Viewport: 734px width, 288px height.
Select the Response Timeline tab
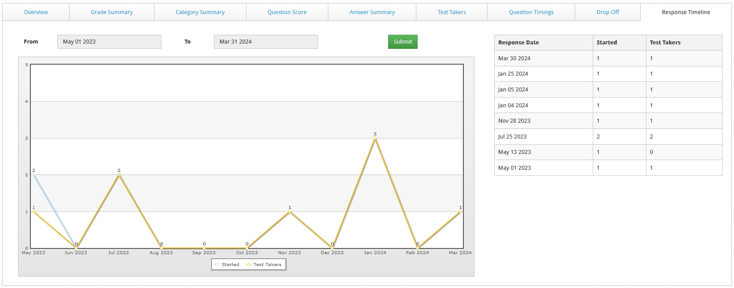click(686, 12)
